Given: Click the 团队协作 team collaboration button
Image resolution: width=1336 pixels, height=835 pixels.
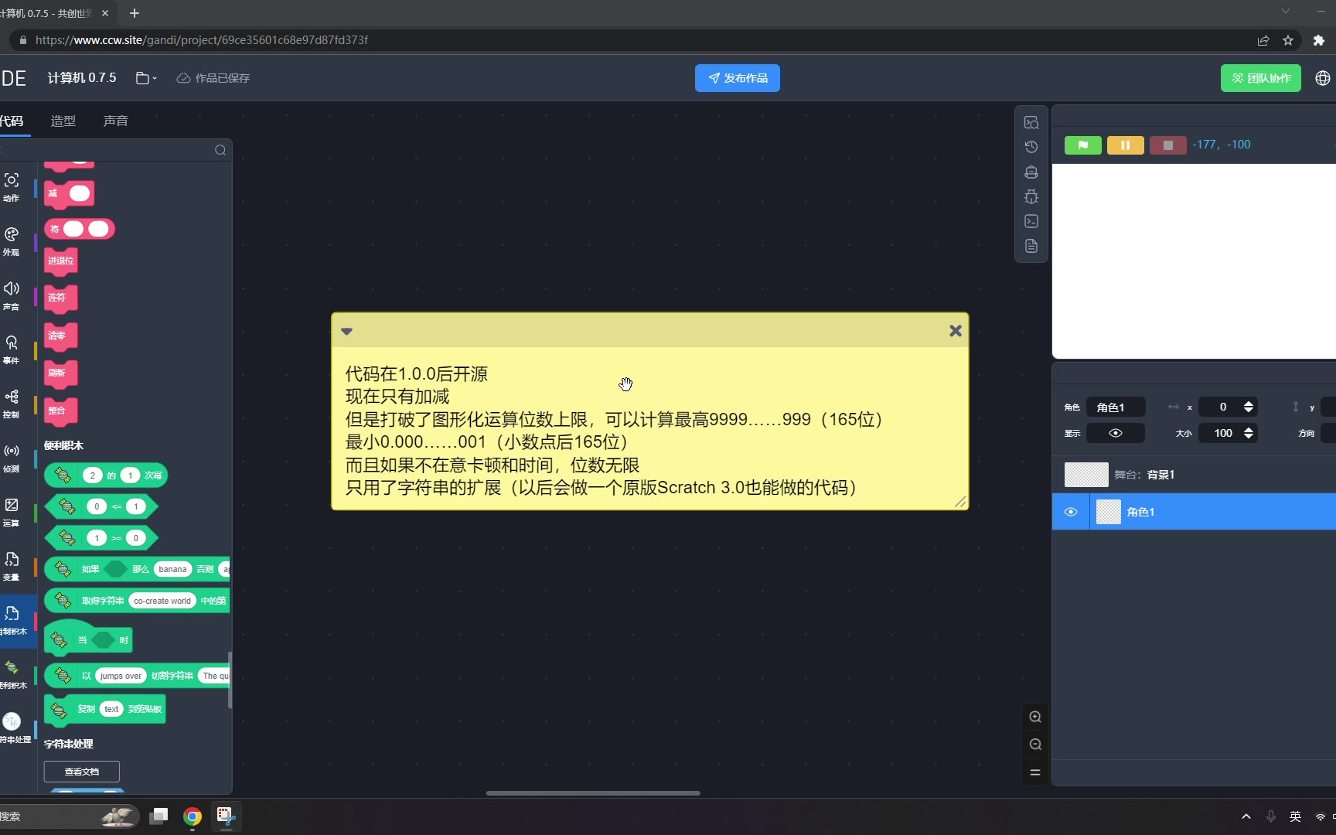Looking at the screenshot, I should click(1260, 78).
